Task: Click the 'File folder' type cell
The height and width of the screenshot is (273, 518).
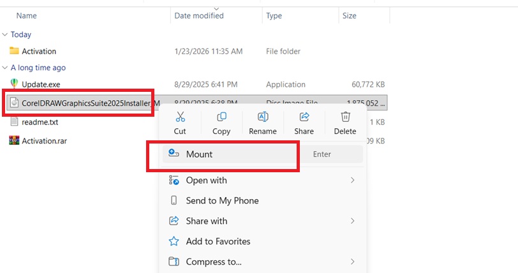Action: pos(283,51)
